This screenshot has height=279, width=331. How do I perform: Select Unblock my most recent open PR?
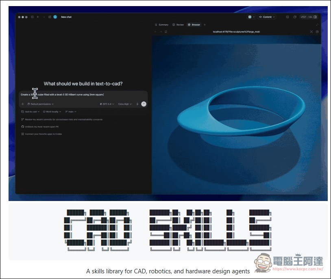(x=40, y=127)
